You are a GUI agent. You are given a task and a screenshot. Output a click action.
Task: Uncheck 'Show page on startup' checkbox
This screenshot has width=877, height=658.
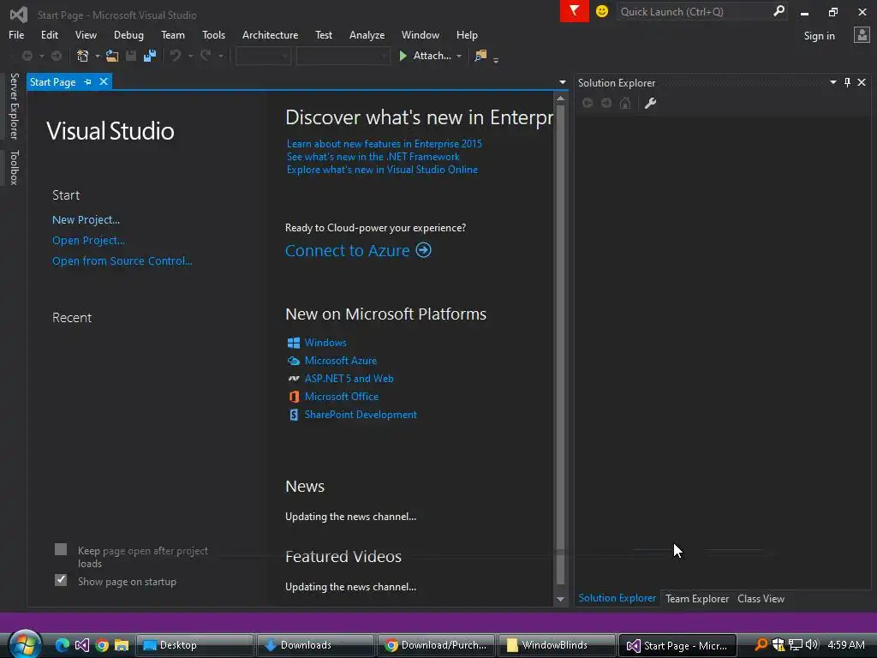point(61,580)
